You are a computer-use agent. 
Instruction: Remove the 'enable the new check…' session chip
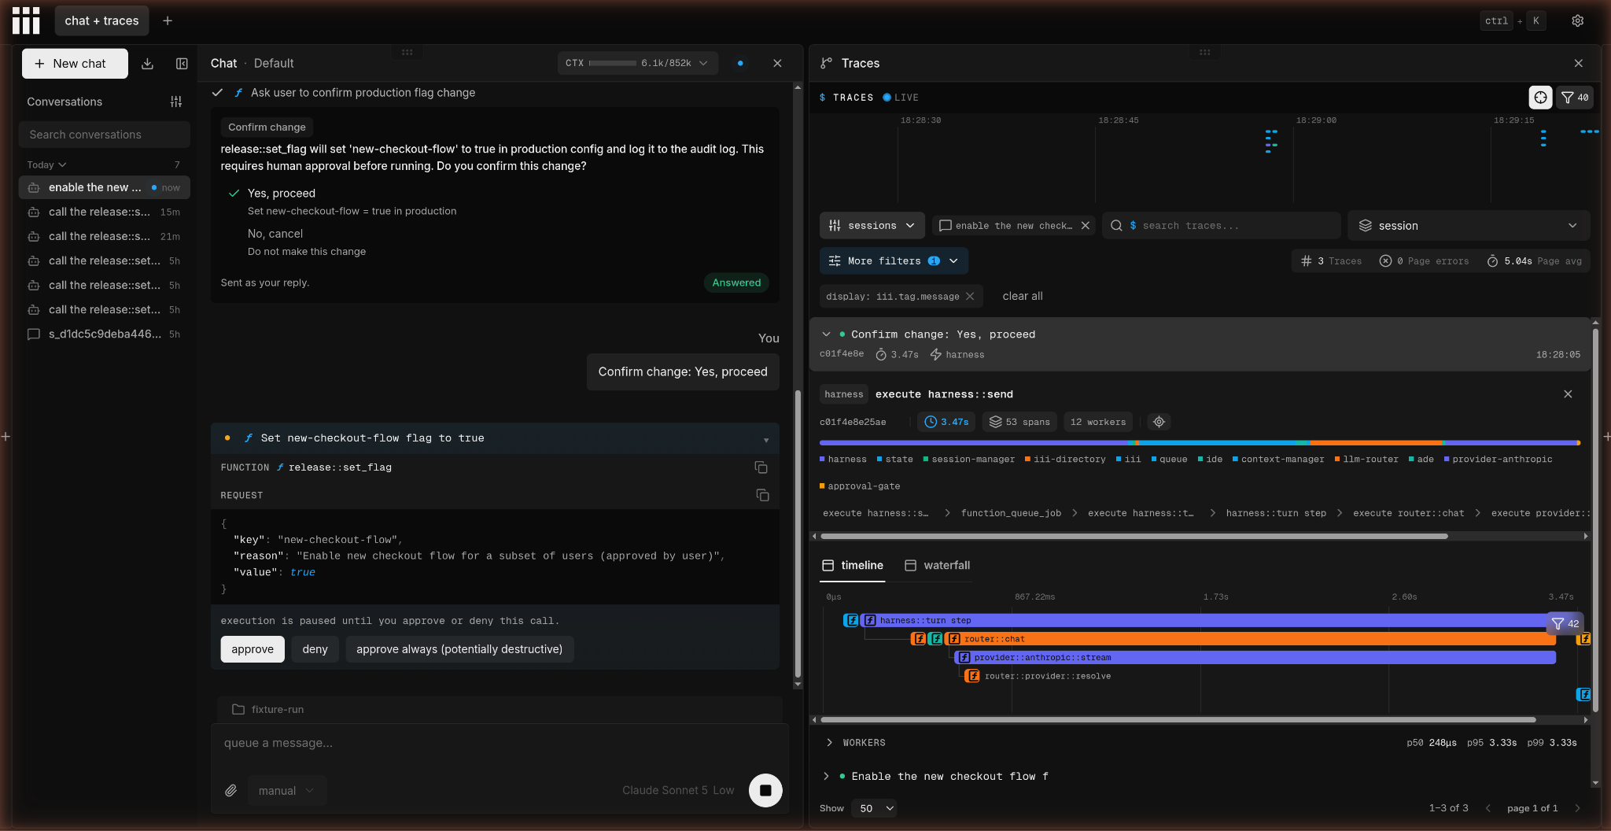pos(1086,226)
